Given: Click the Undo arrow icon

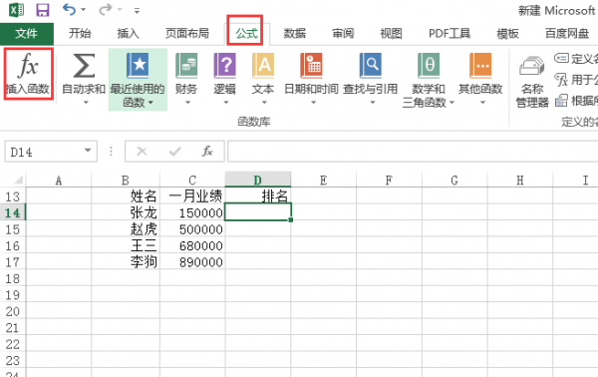Looking at the screenshot, I should pos(69,10).
